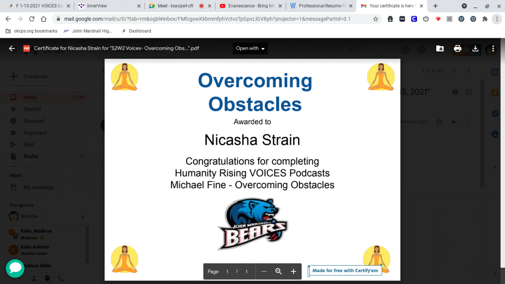Add the certificate PDF to Drive
Image resolution: width=505 pixels, height=284 pixels.
[x=440, y=49]
